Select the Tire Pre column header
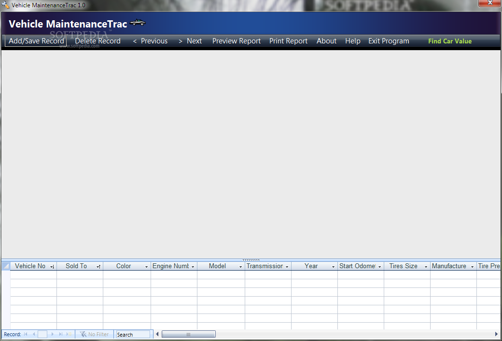The image size is (502, 341). [x=488, y=266]
